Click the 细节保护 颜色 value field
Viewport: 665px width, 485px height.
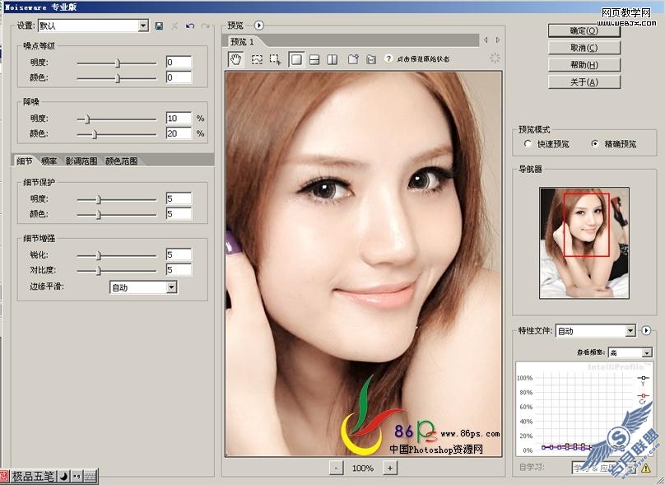pyautogui.click(x=179, y=213)
